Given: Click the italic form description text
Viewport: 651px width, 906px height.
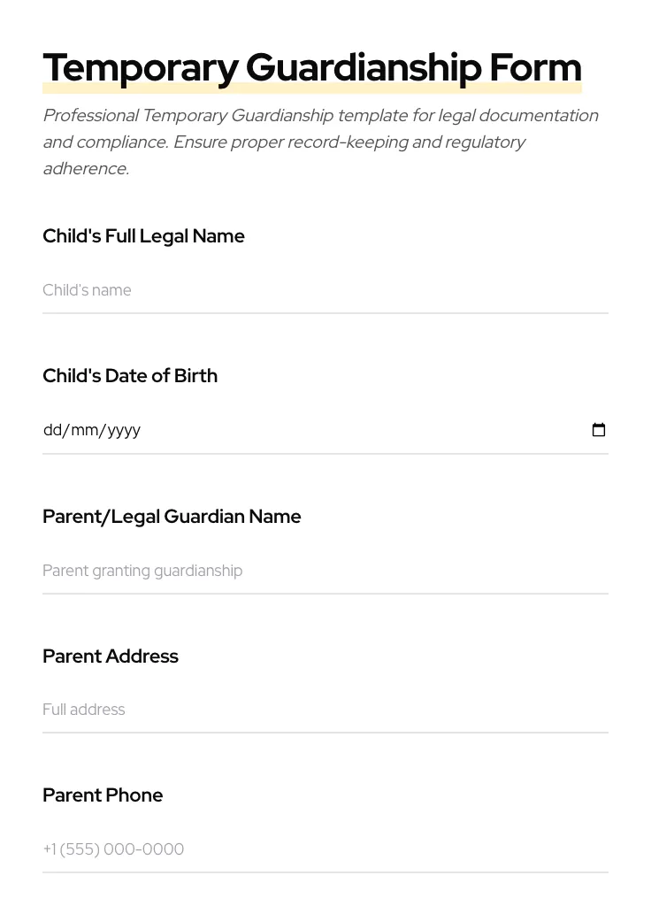Looking at the screenshot, I should [320, 142].
